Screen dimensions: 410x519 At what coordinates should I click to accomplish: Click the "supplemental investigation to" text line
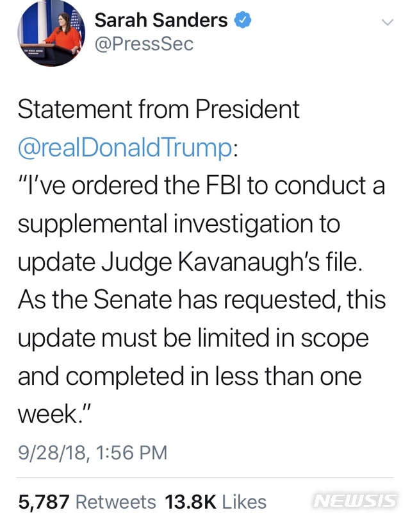[x=179, y=224]
